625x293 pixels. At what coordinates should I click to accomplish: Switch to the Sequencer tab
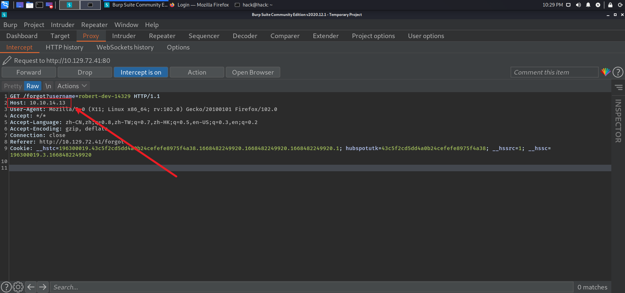[204, 36]
